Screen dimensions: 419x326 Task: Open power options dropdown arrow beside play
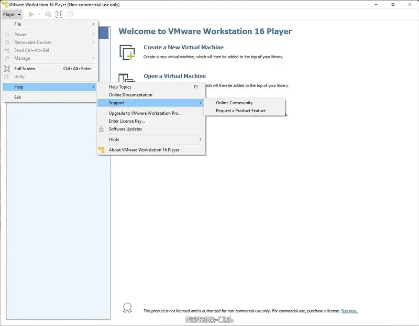39,15
